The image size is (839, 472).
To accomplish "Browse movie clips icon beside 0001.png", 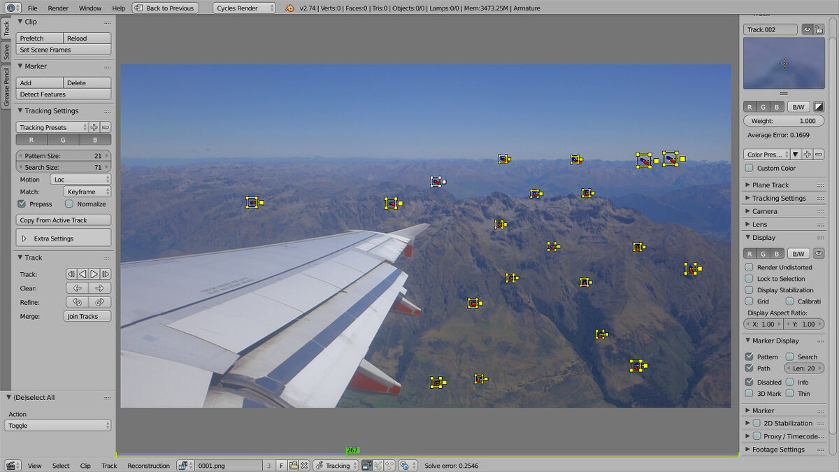I will tap(185, 465).
